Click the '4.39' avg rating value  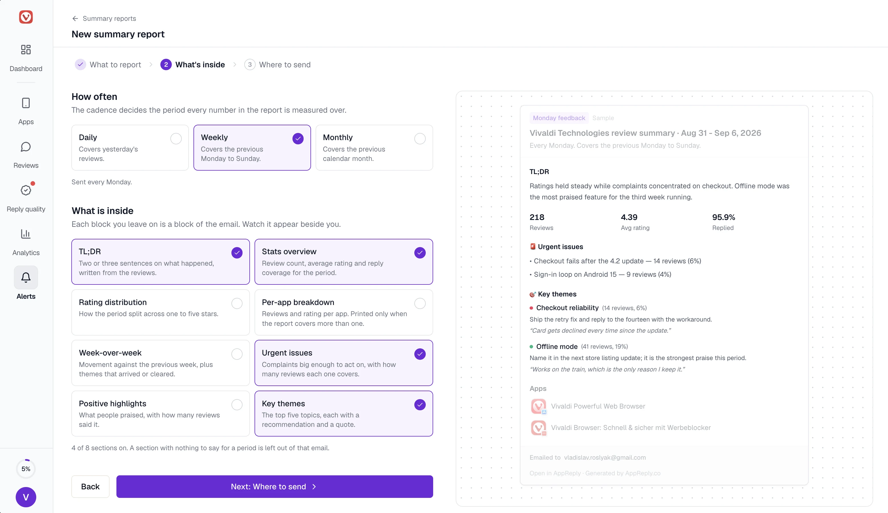pyautogui.click(x=629, y=217)
